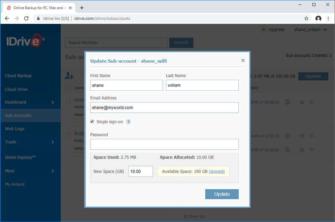Click the New Space (GB) input field
Screen dimensions: 335x222
(140, 171)
